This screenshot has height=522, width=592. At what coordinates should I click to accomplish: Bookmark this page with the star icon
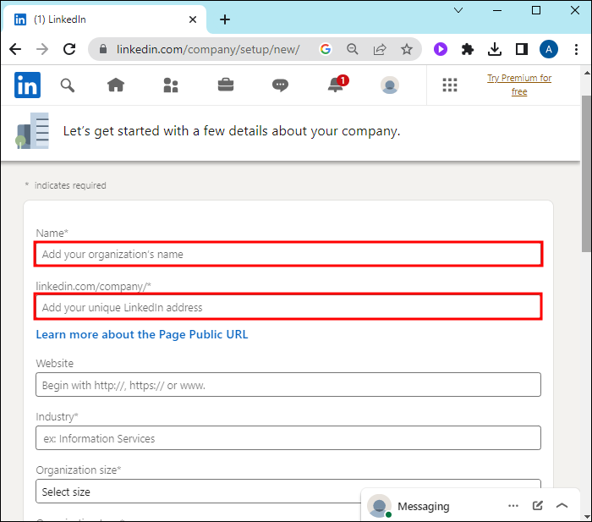pos(407,49)
